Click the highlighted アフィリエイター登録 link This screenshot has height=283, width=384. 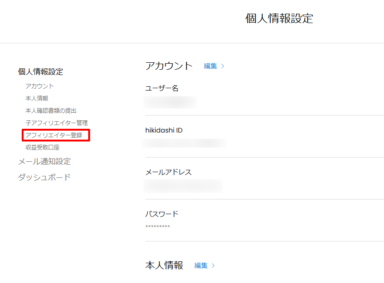[54, 135]
